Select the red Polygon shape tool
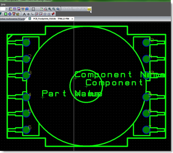This screenshot has width=173, height=153. click(14, 14)
